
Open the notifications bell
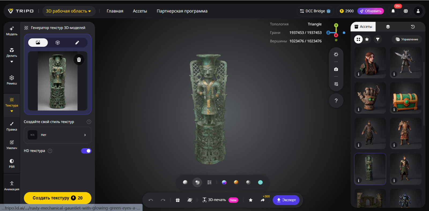[393, 11]
